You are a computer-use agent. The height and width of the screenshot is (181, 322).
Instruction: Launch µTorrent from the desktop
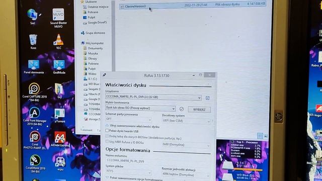click(x=60, y=116)
